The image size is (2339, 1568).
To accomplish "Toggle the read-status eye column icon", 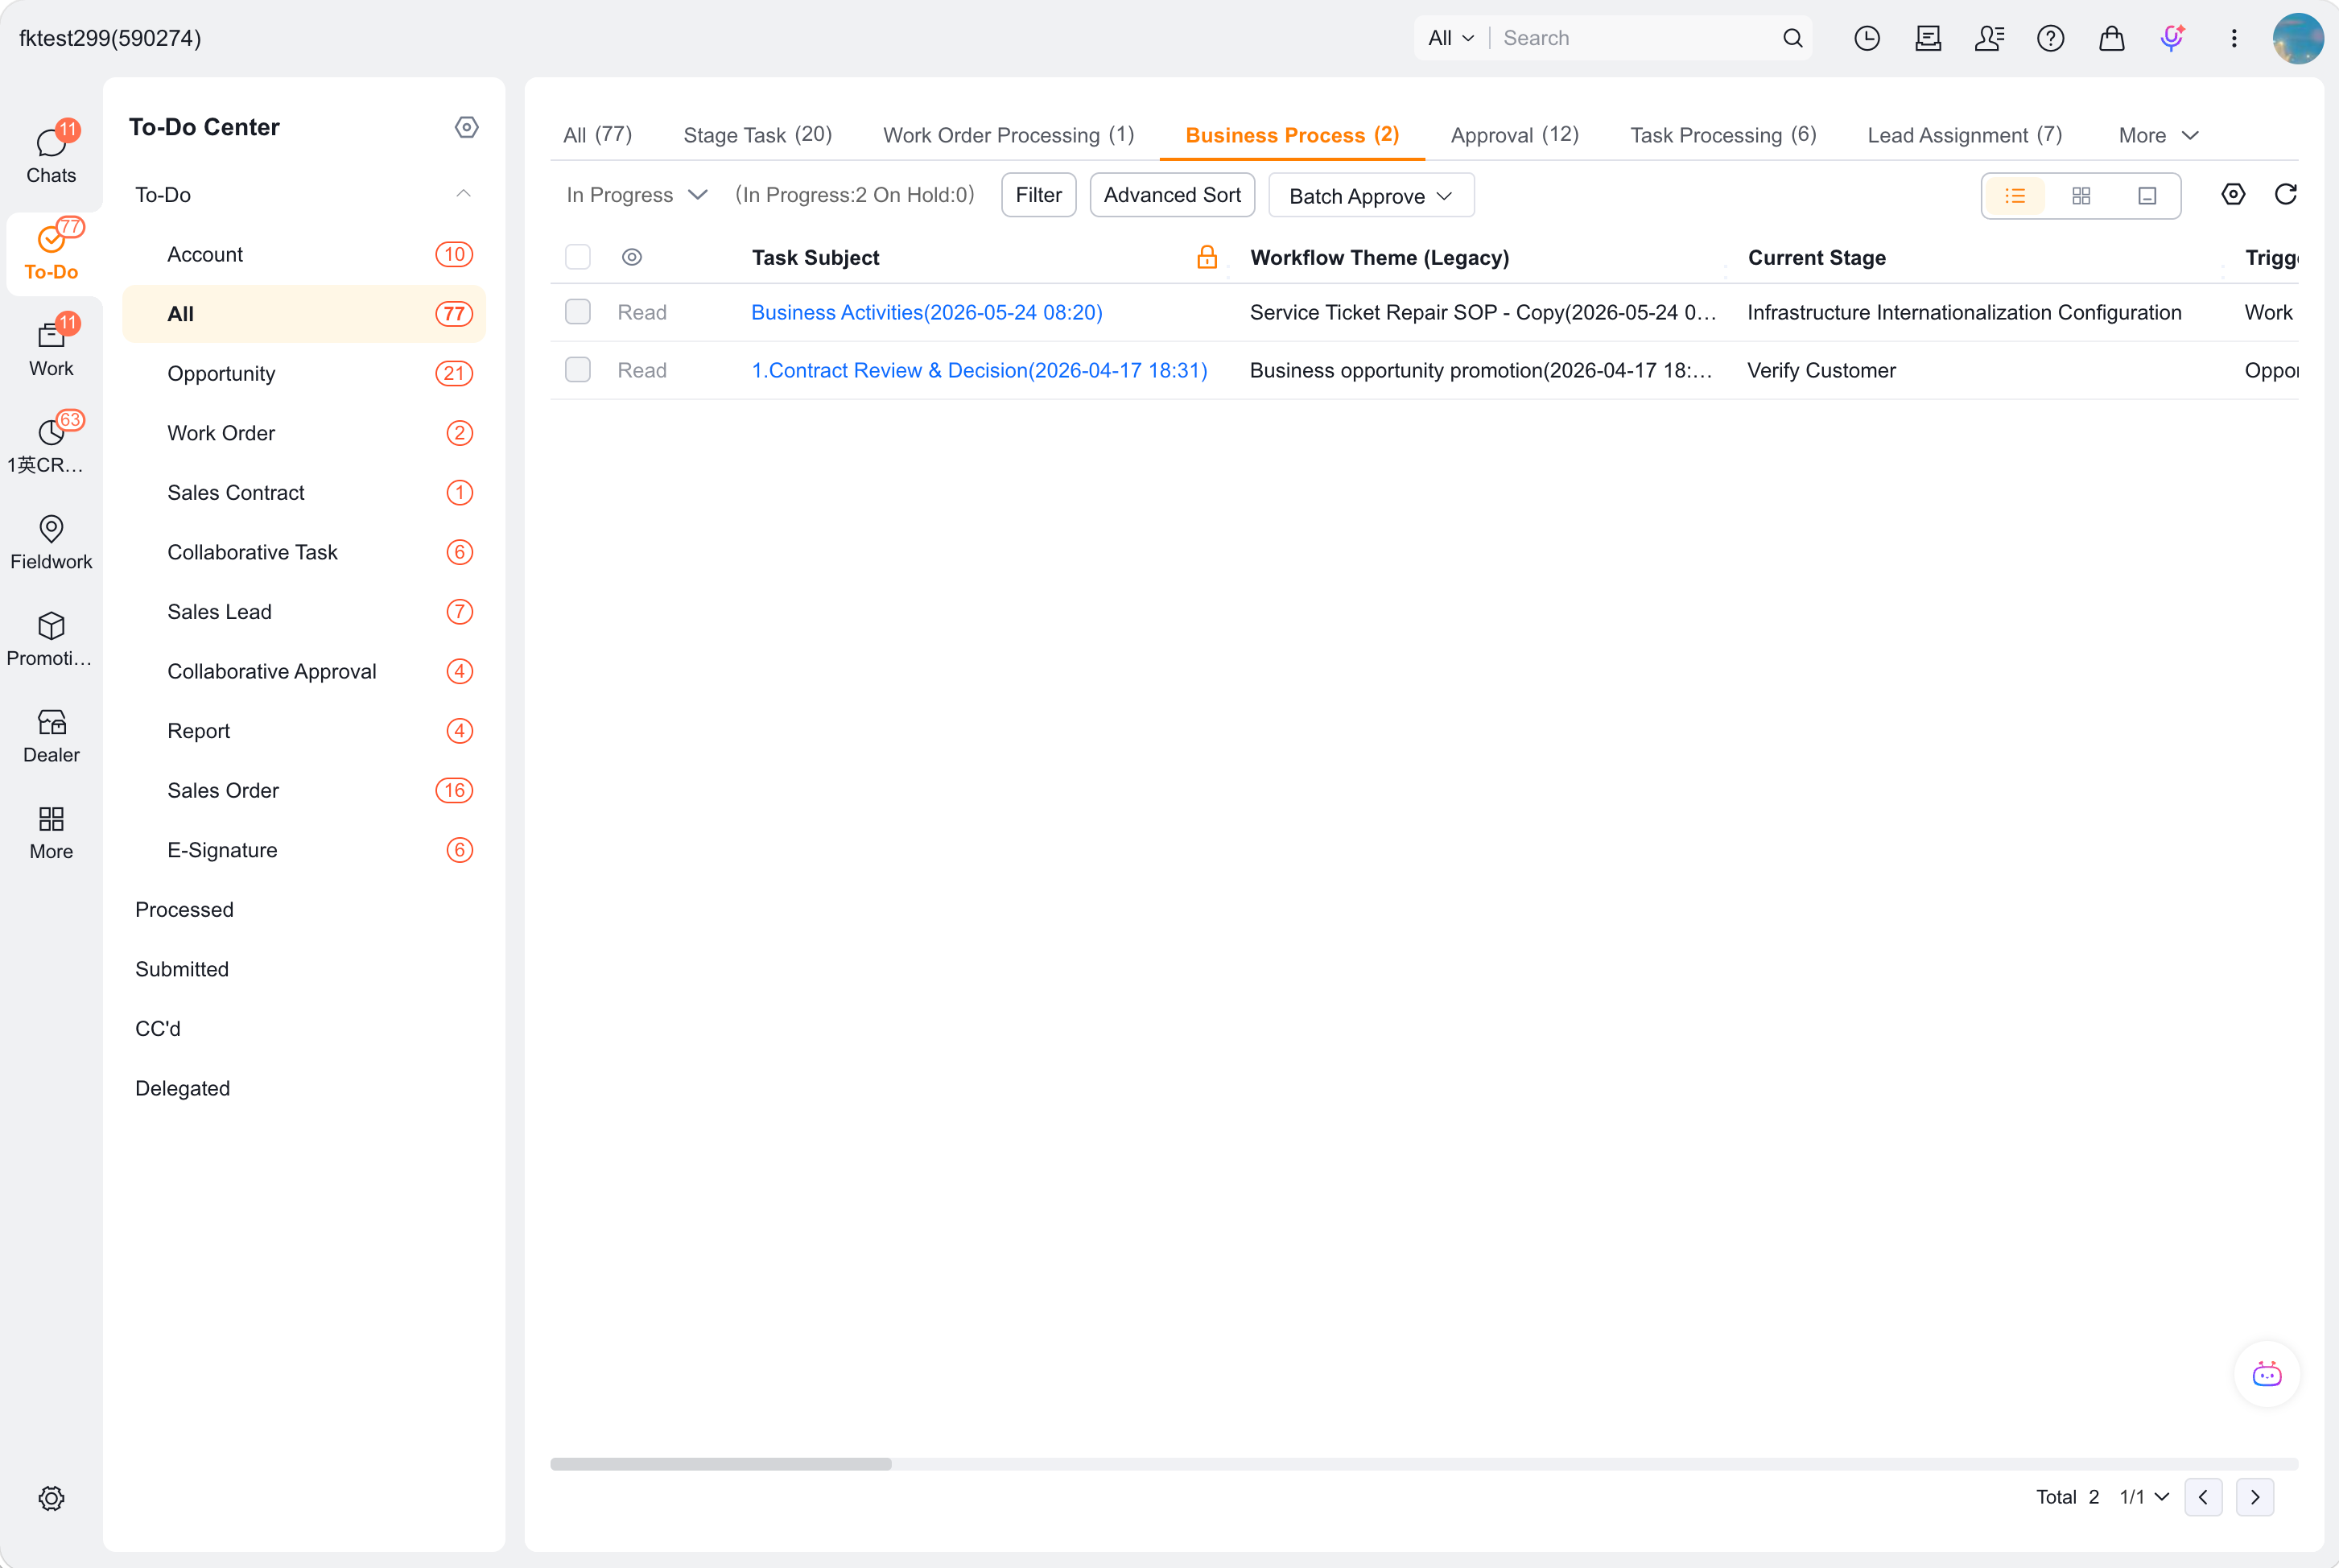I will coord(631,257).
